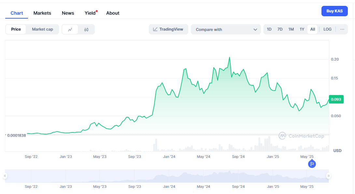Click the blue flag event marker

pos(312,164)
